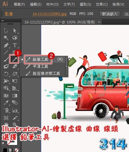Screen dimensions: 129x152
Task: Expand the tool flyout tearoff arrow
Action: (67, 66)
